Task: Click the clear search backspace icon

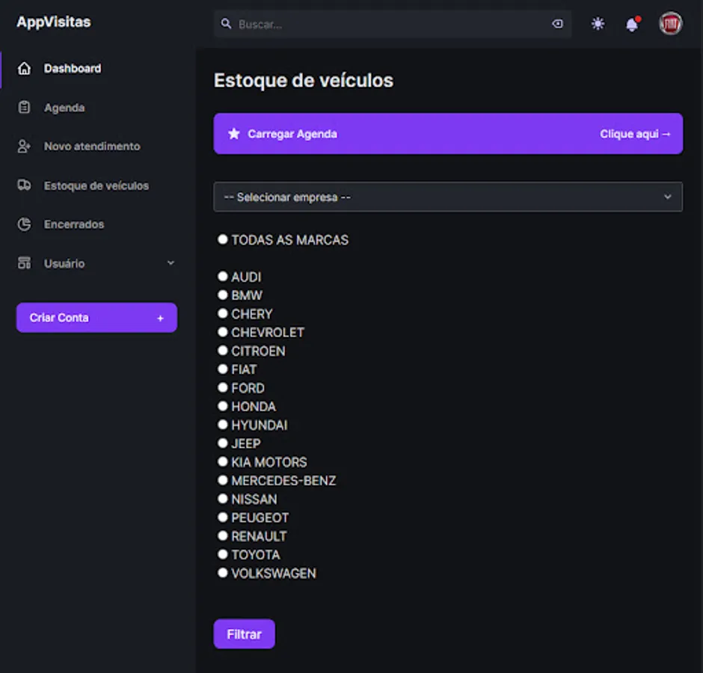Action: tap(557, 24)
